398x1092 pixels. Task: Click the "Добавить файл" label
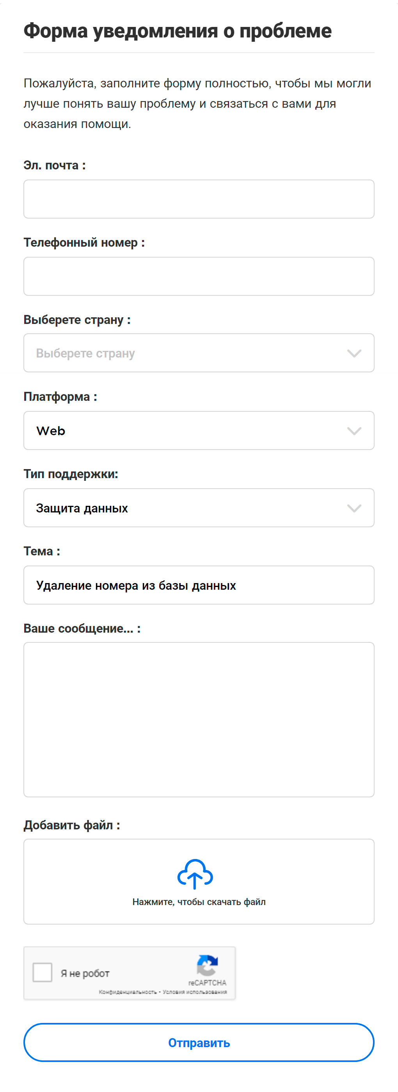tap(72, 825)
